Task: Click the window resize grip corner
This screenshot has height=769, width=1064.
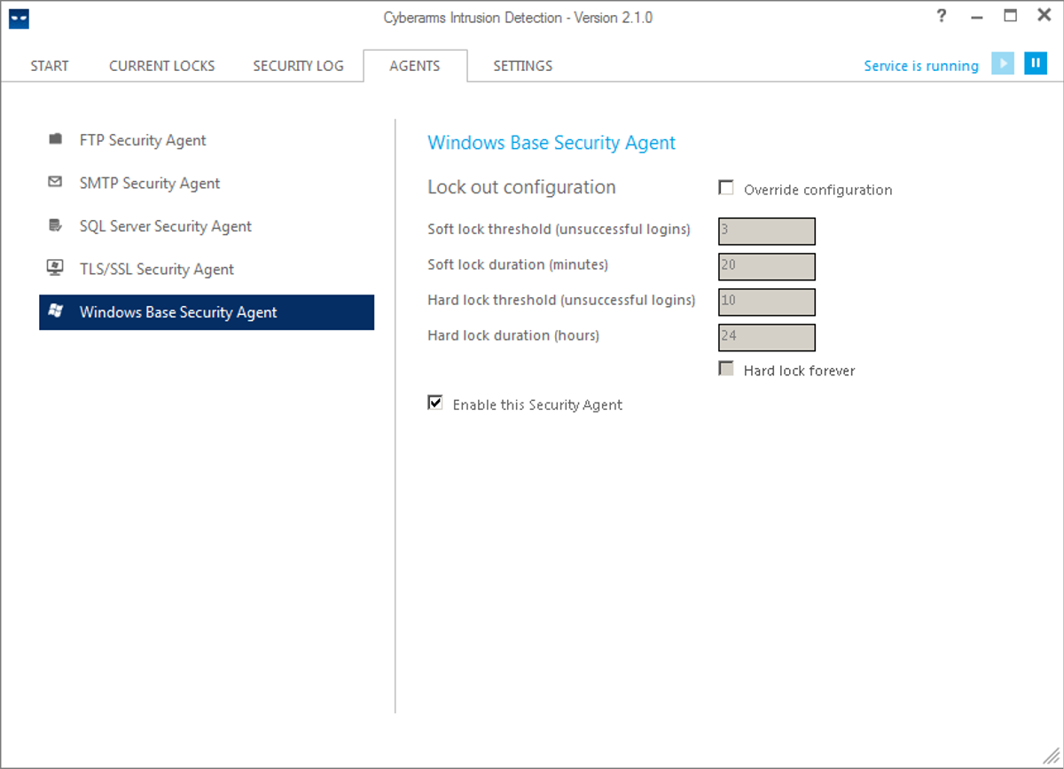Action: (1052, 757)
